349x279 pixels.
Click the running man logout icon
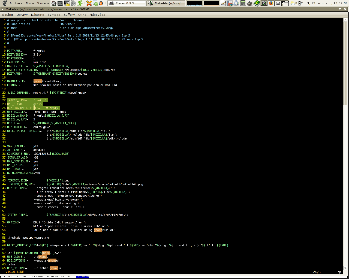click(x=80, y=3)
